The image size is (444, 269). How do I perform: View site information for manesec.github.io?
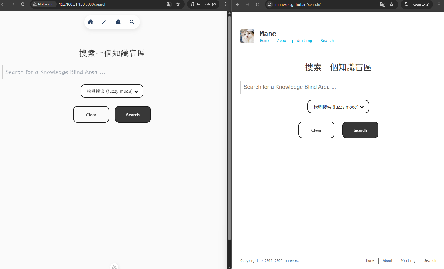270,4
